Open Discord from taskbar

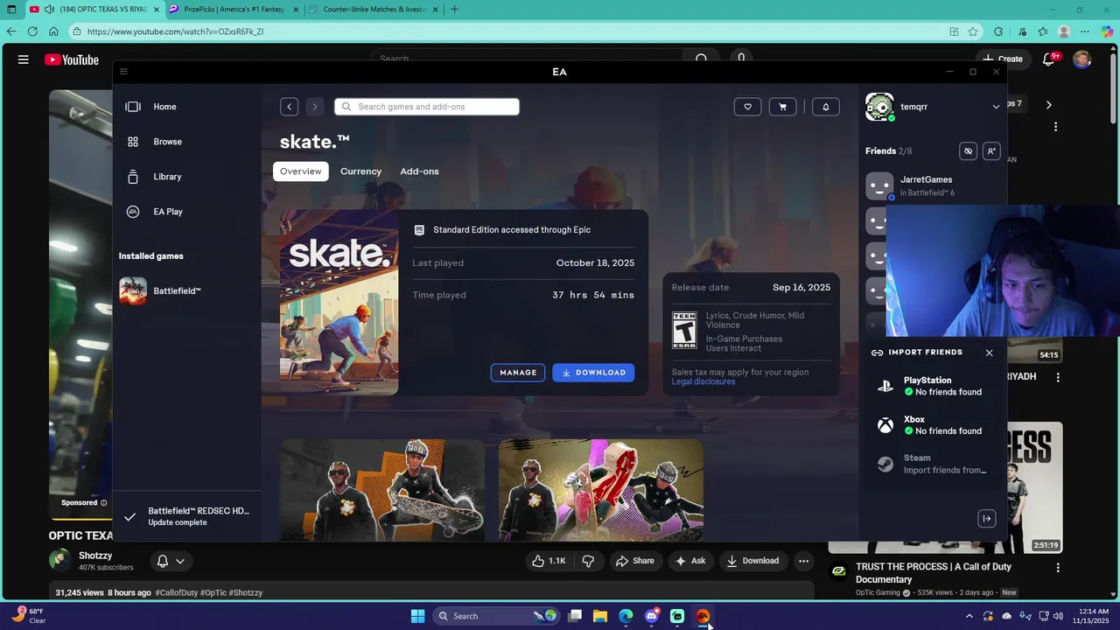click(651, 616)
